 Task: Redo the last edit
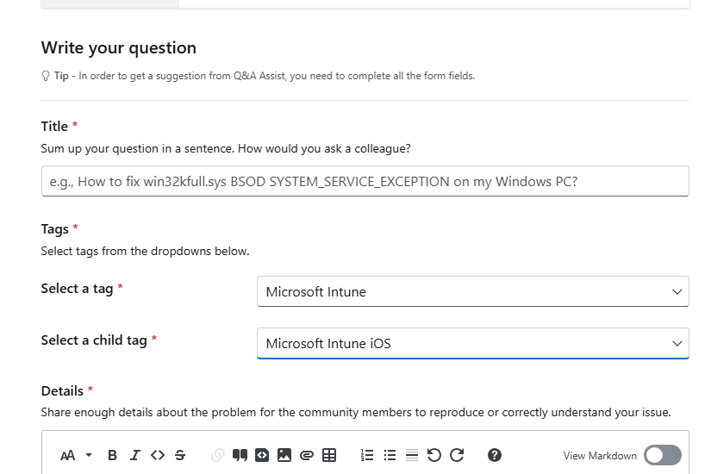pyautogui.click(x=457, y=455)
